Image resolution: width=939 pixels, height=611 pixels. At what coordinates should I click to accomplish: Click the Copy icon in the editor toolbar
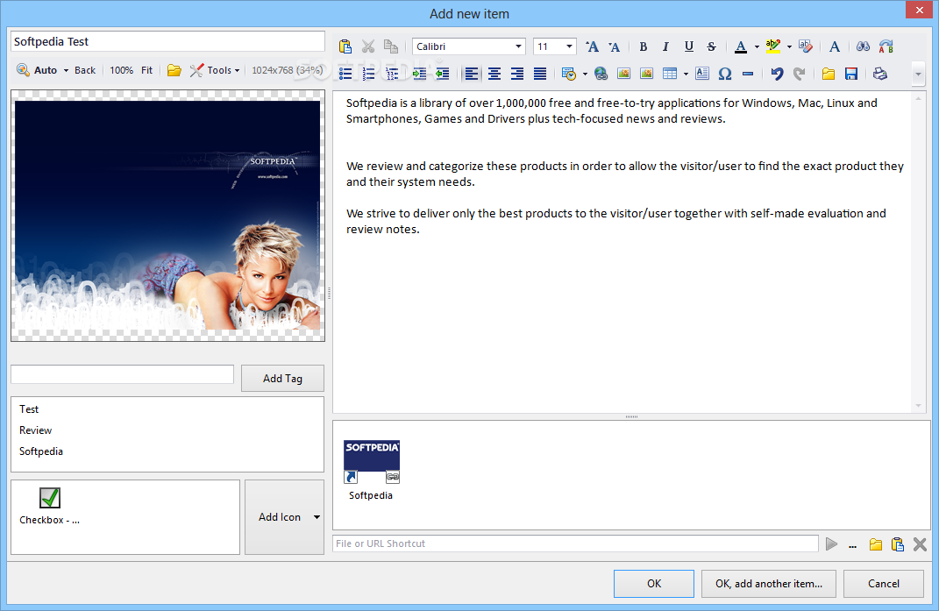391,46
